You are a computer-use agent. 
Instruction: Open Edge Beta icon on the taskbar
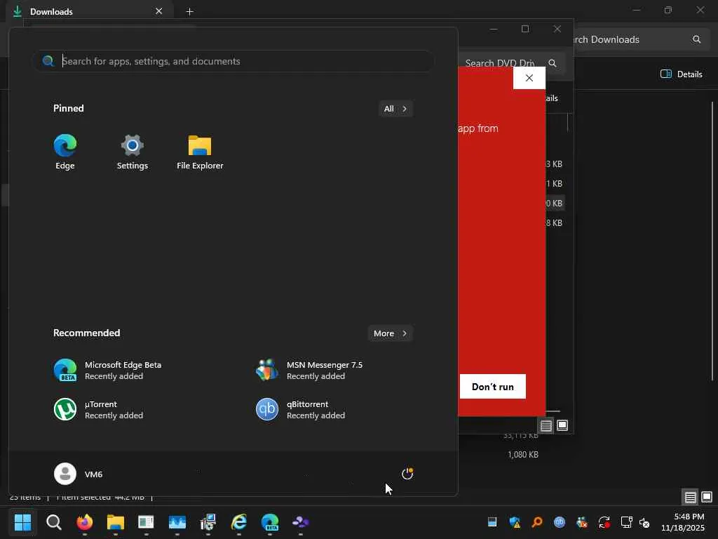(270, 522)
